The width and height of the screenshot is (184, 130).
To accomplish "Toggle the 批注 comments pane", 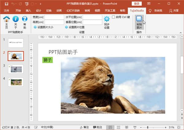I will coord(97,127).
